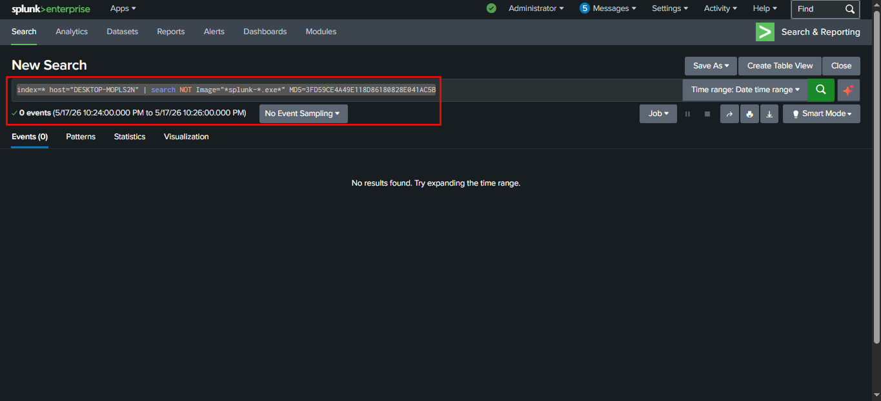This screenshot has height=401, width=881.
Task: Click the New Search heading
Action: coord(49,65)
